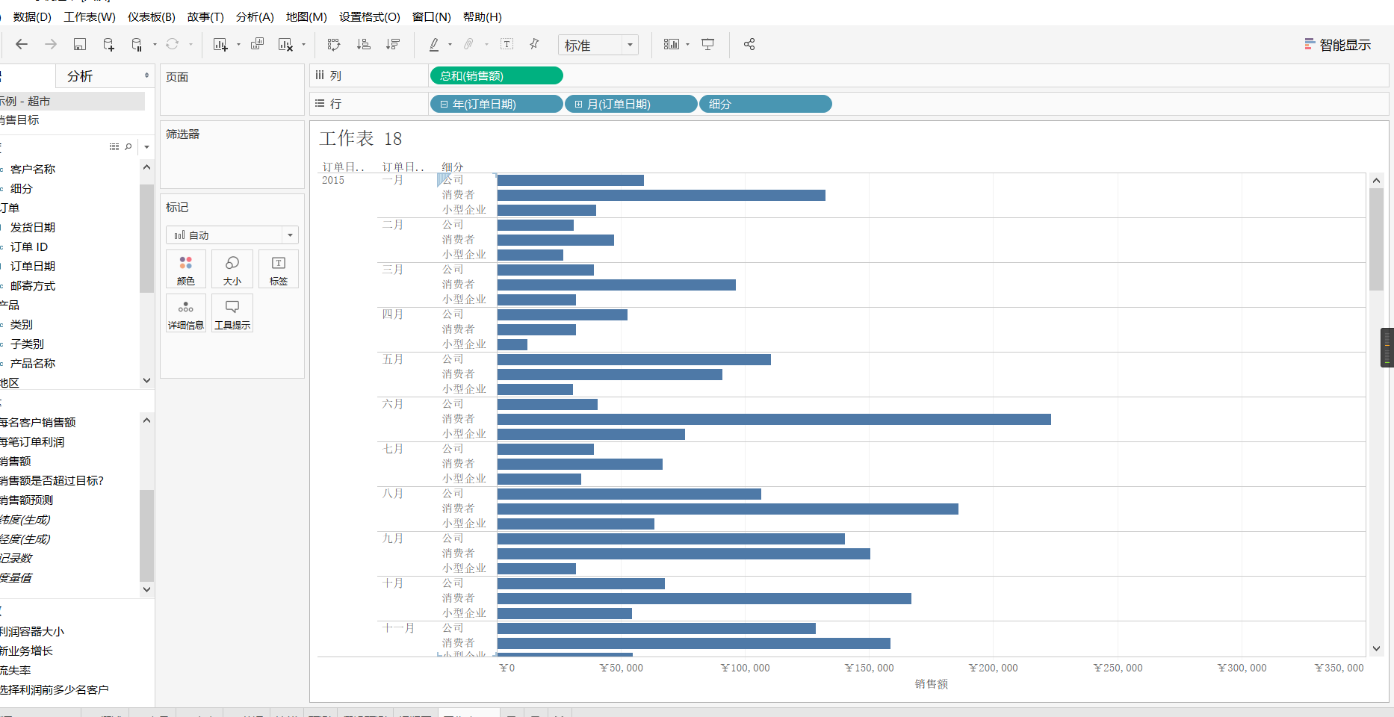Viewport: 1394px width, 717px height.
Task: Click the 六月 消费者 sales bar
Action: (774, 419)
